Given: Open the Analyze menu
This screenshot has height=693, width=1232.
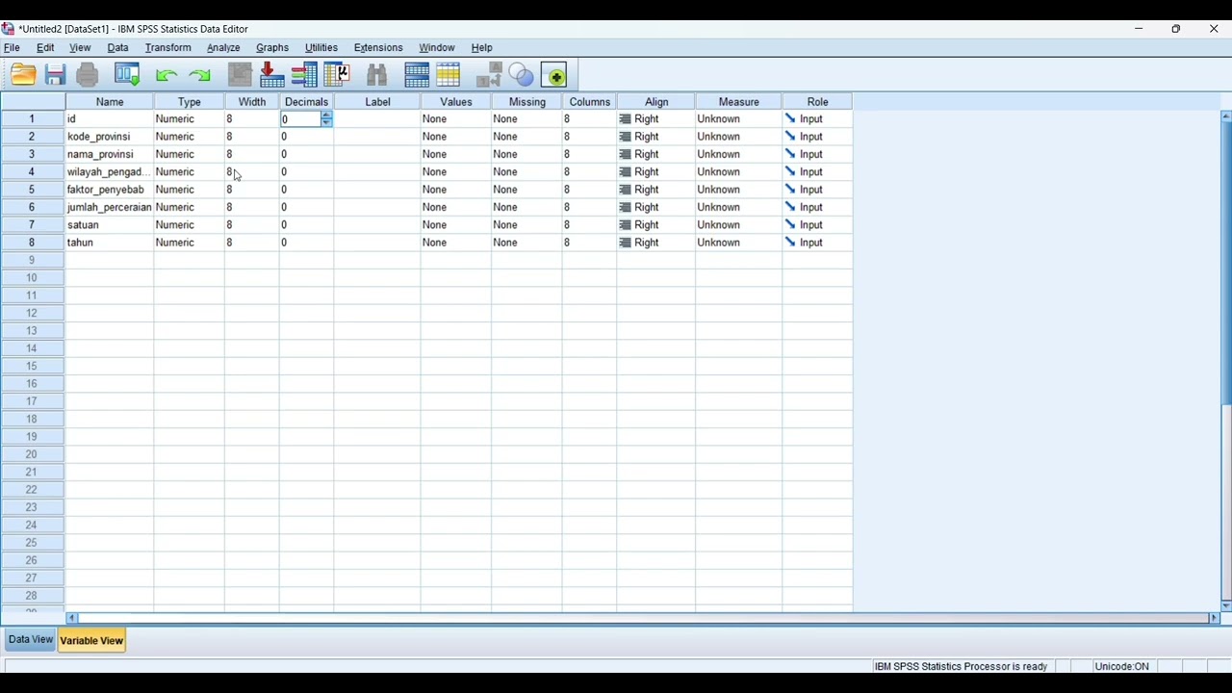Looking at the screenshot, I should coord(223,47).
